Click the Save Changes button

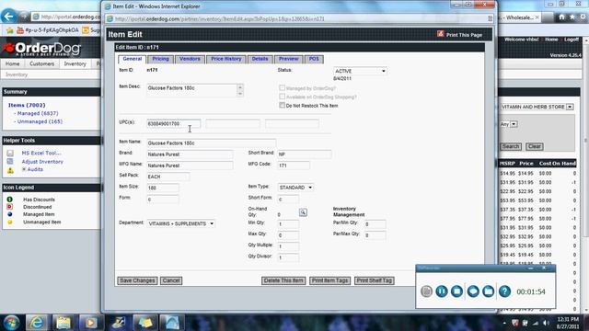point(137,280)
